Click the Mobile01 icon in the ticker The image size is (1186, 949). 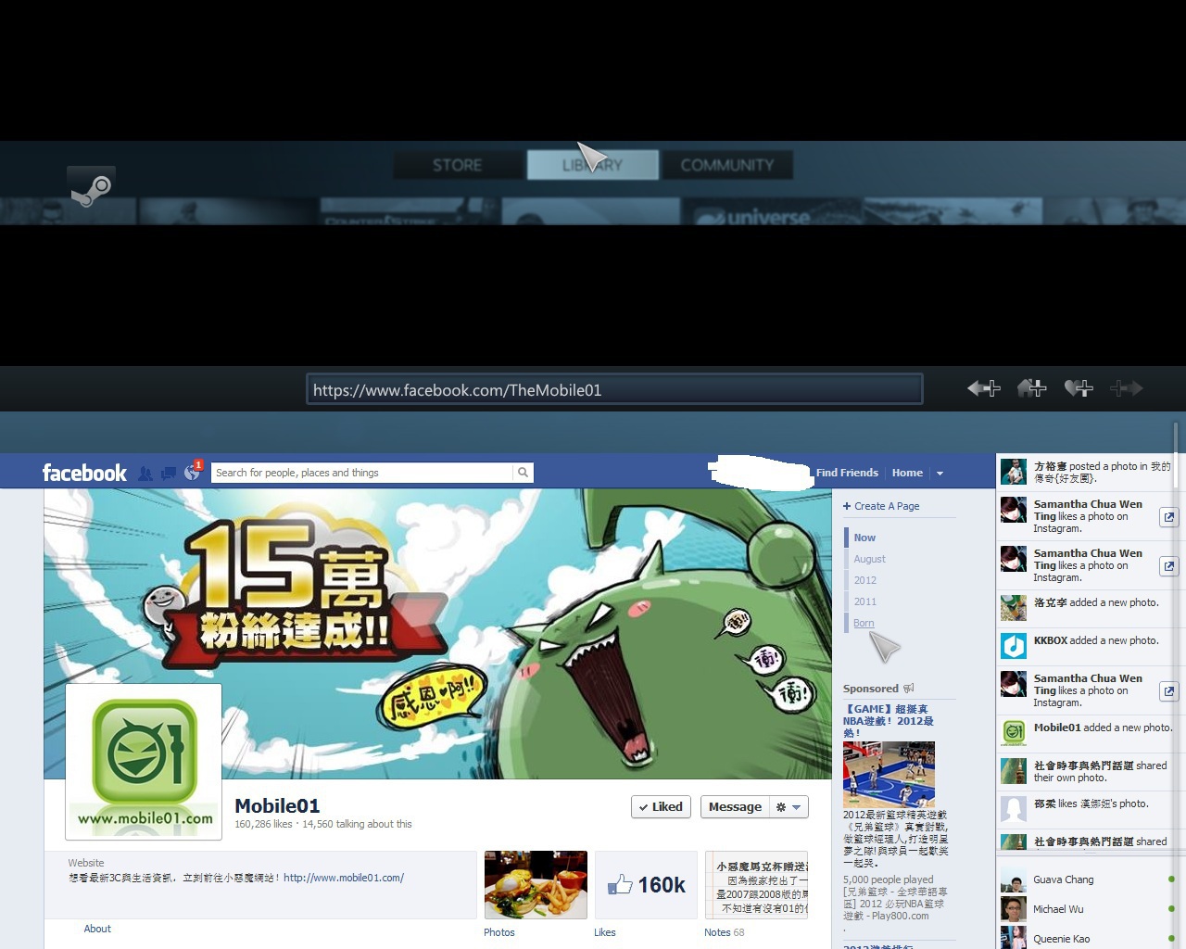click(1014, 733)
